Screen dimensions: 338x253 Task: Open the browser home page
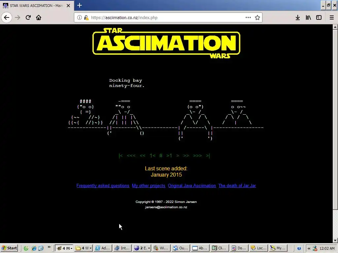[39, 17]
